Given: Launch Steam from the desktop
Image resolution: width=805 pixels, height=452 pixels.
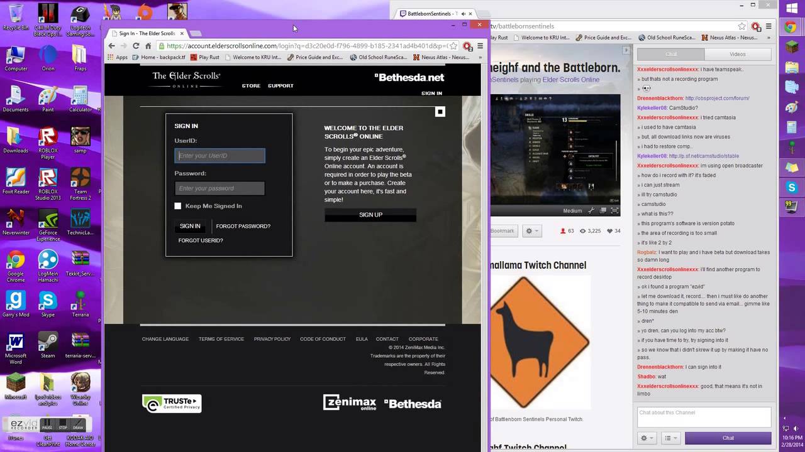Looking at the screenshot, I should pyautogui.click(x=48, y=345).
